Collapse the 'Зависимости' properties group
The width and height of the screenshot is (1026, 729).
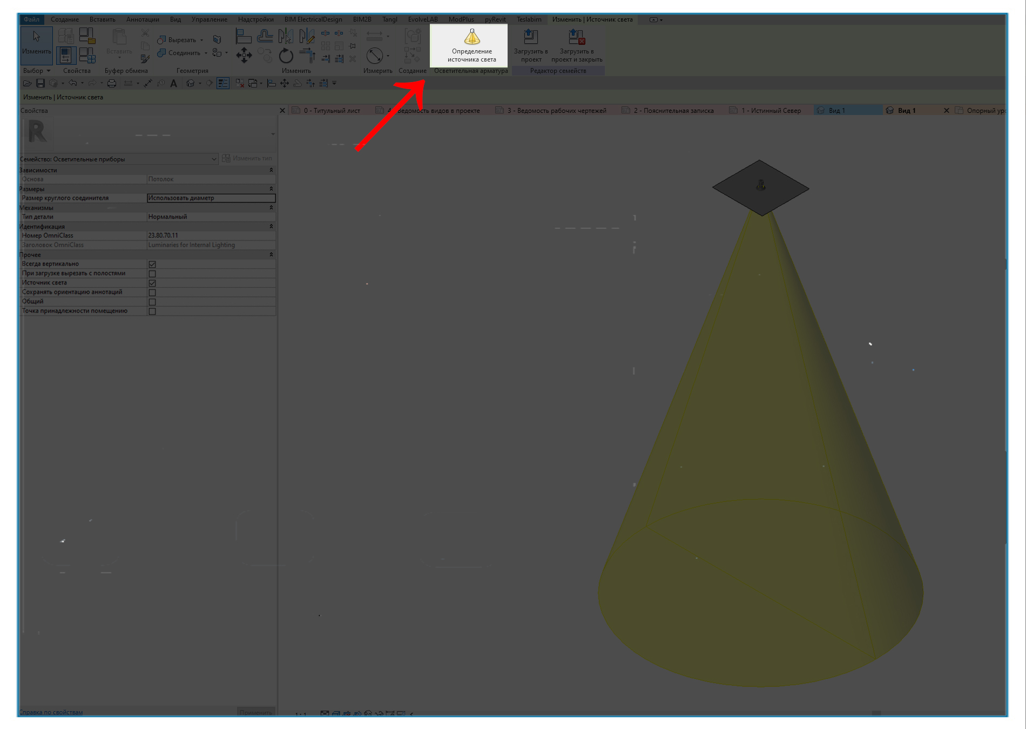271,170
